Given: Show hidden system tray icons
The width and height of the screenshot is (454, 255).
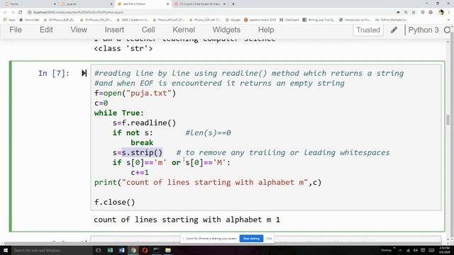Looking at the screenshot, I should [x=400, y=250].
